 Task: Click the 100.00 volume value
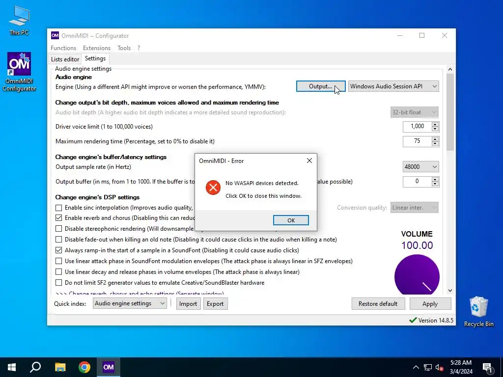tap(417, 245)
